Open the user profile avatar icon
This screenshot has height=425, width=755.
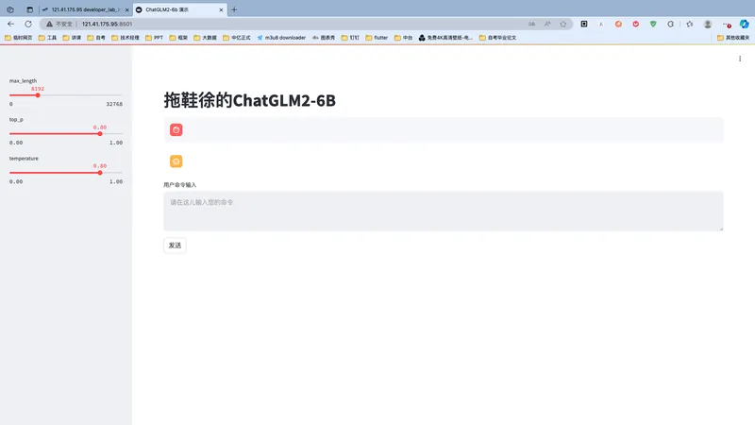(707, 24)
